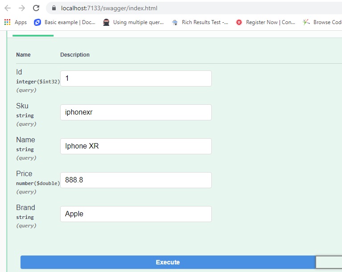
Task: Click the Name column header
Action: tap(23, 55)
